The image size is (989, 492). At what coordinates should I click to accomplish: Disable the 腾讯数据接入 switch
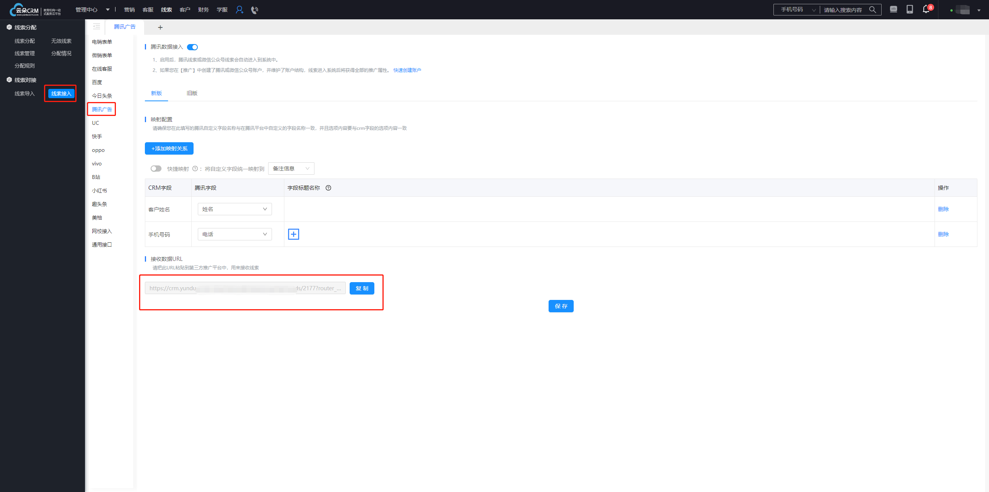coord(192,47)
